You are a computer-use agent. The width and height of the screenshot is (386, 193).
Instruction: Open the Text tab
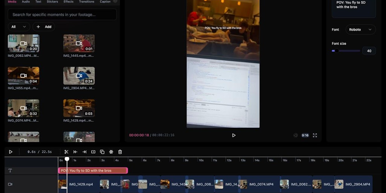(x=38, y=2)
